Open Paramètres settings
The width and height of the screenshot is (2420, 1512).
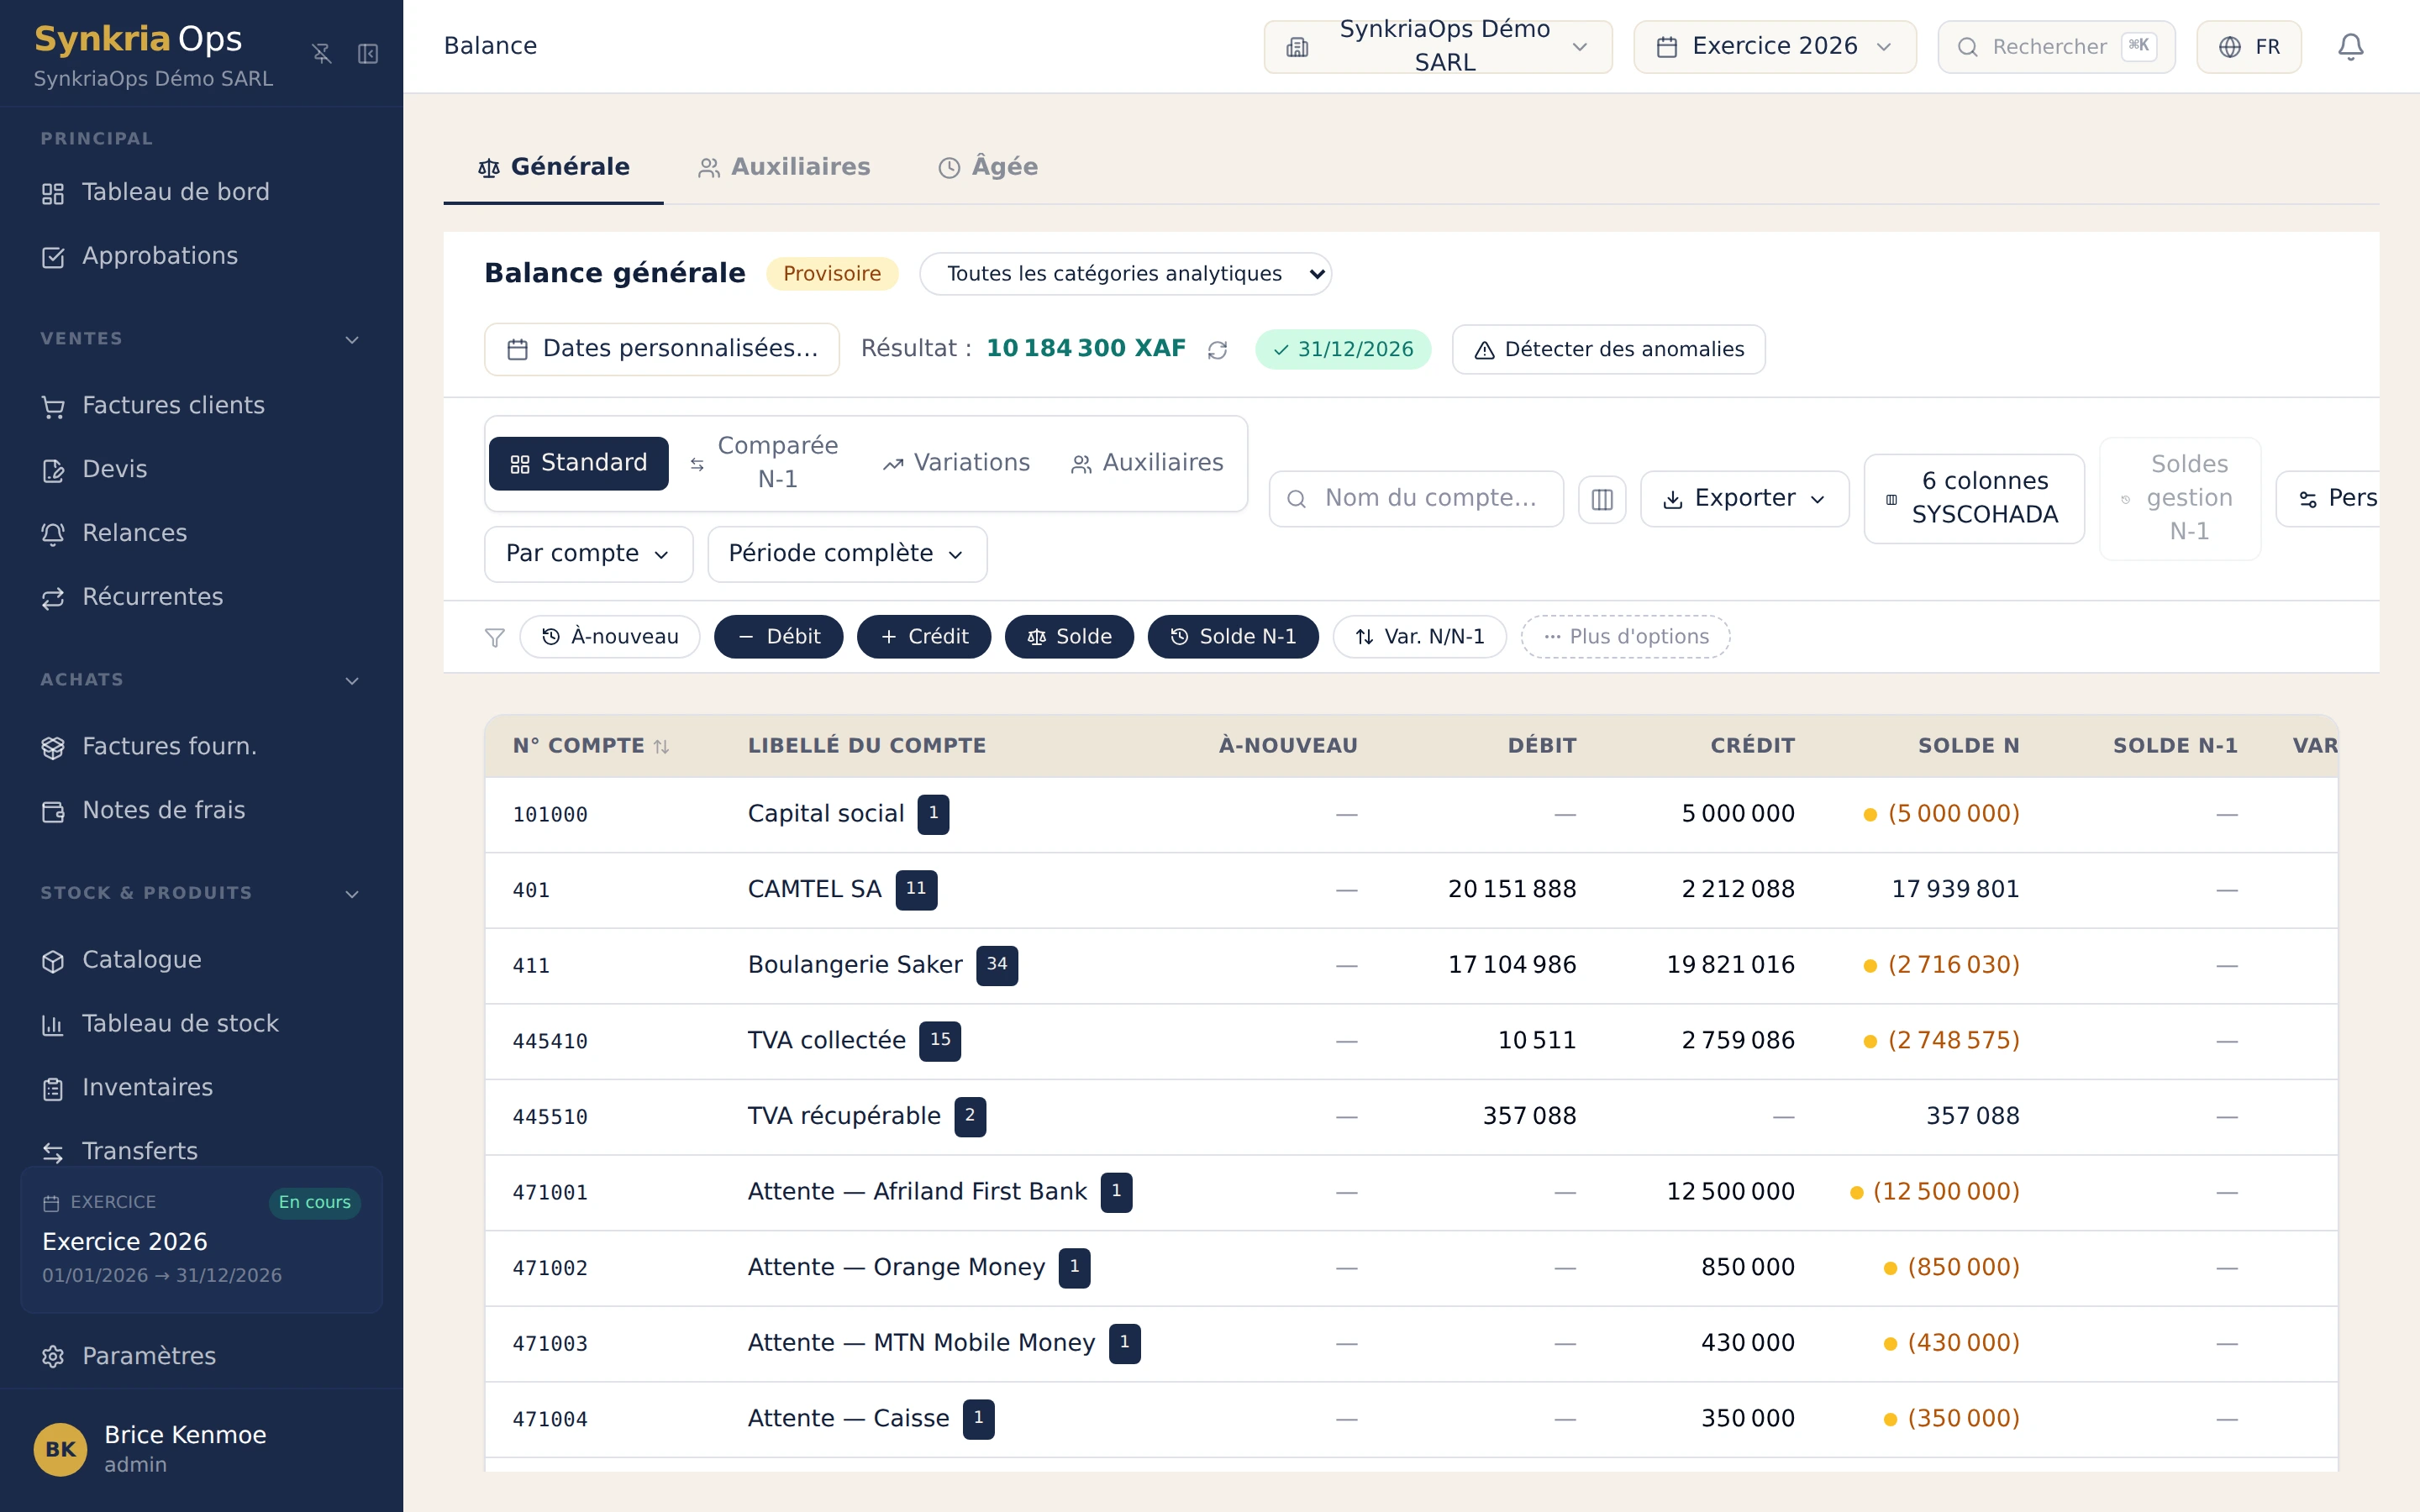pyautogui.click(x=200, y=1356)
